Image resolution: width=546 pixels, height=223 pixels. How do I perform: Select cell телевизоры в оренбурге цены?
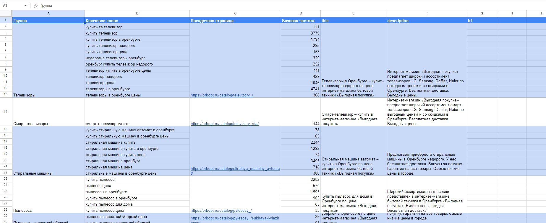coord(137,95)
